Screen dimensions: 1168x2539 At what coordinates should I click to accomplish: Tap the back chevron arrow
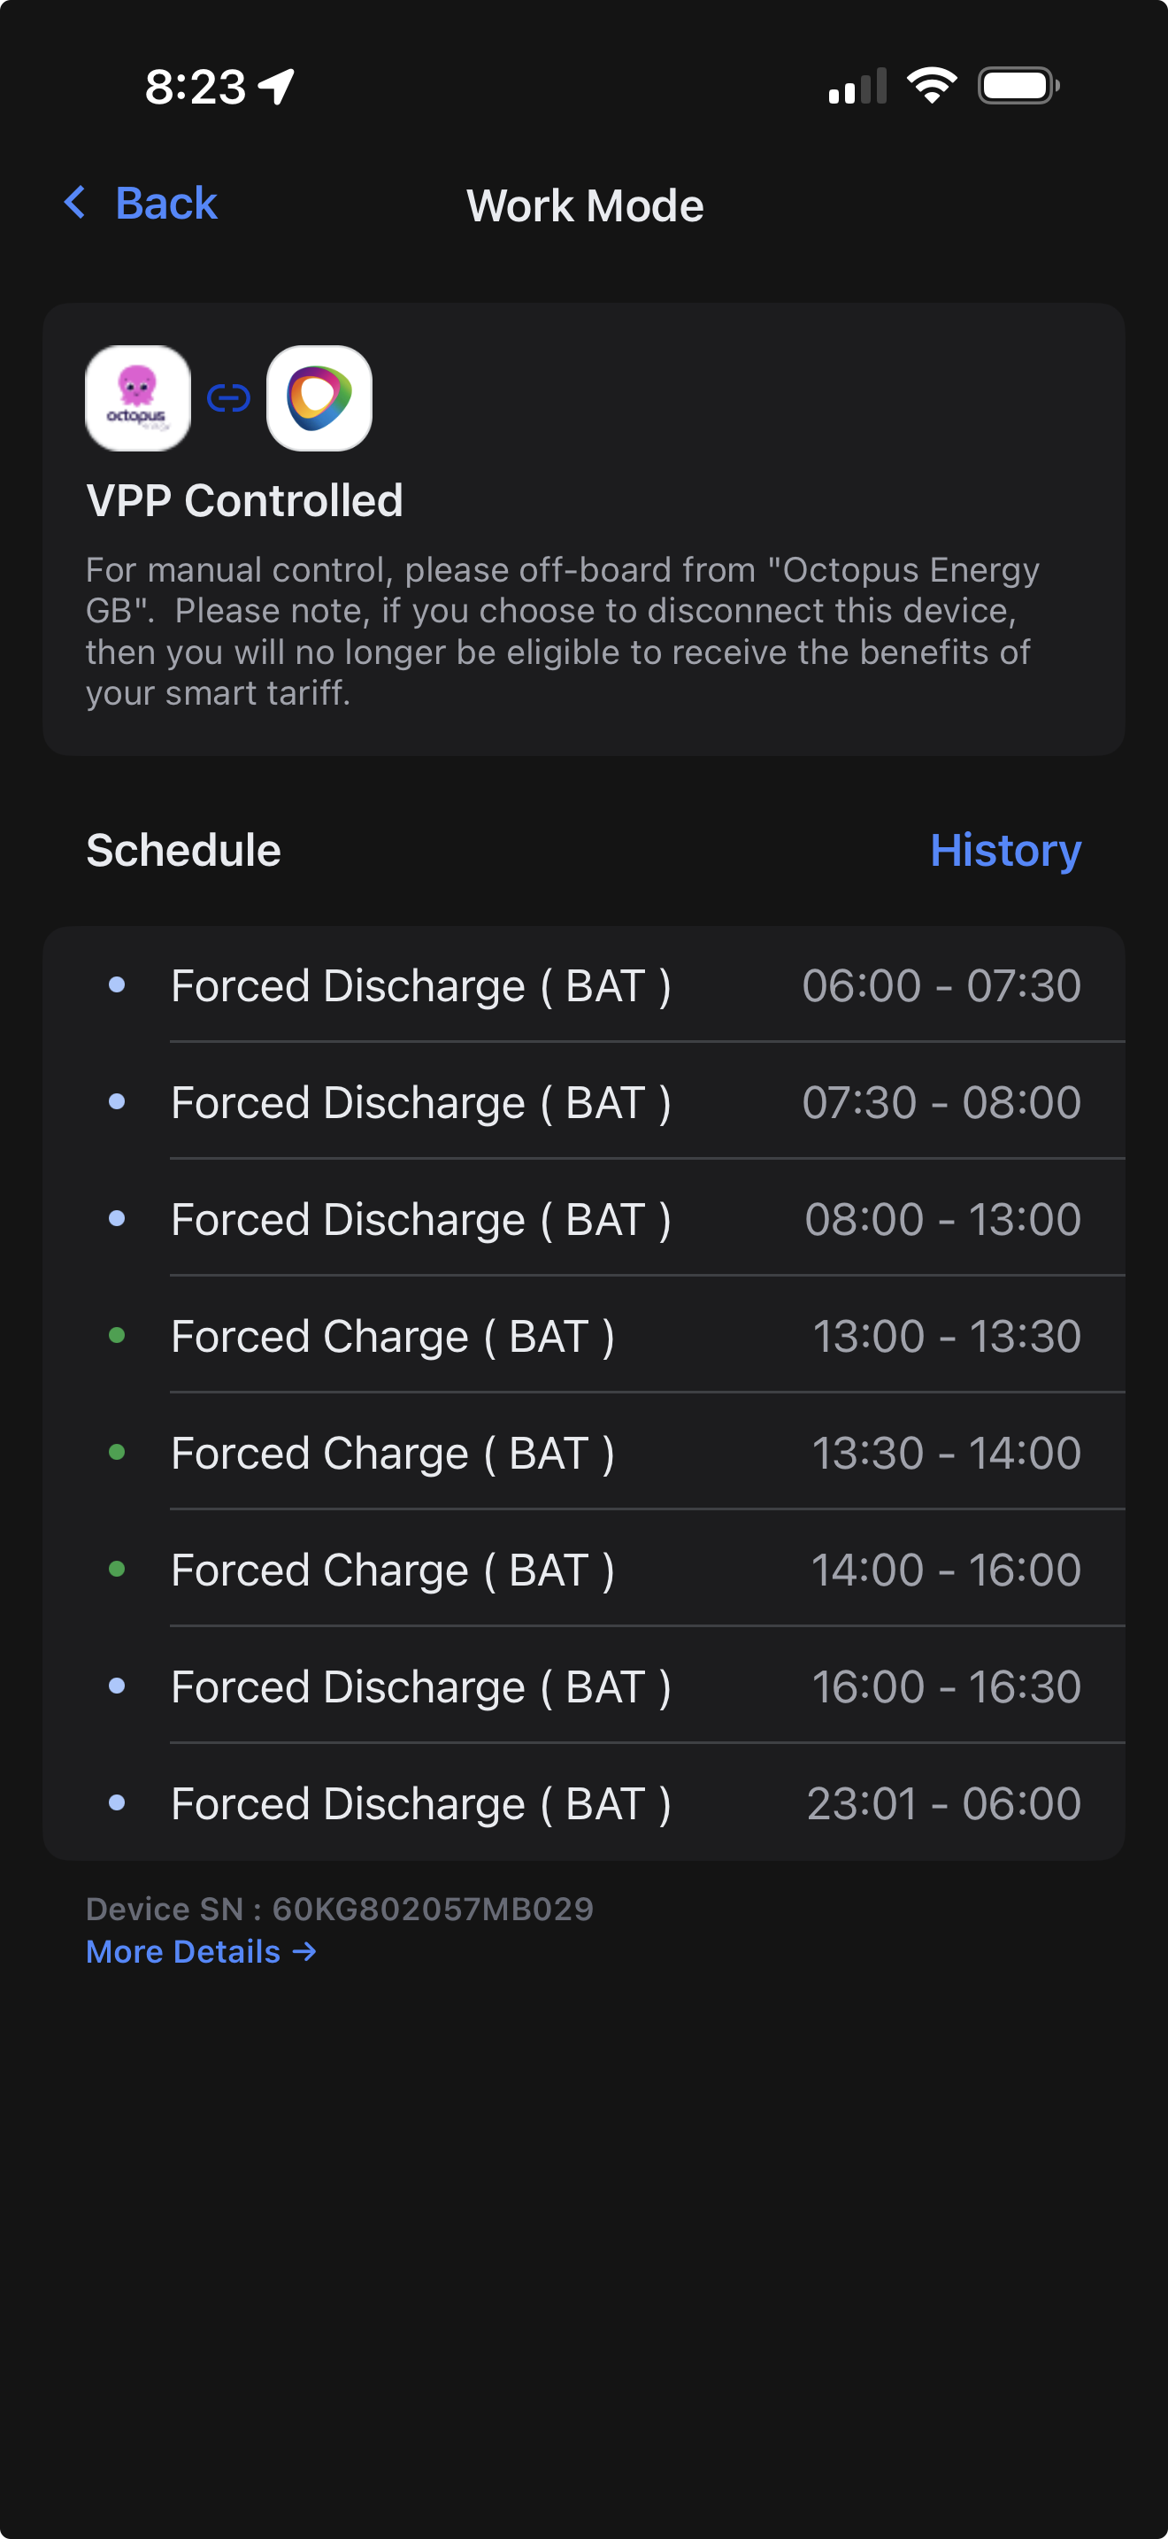pyautogui.click(x=75, y=203)
